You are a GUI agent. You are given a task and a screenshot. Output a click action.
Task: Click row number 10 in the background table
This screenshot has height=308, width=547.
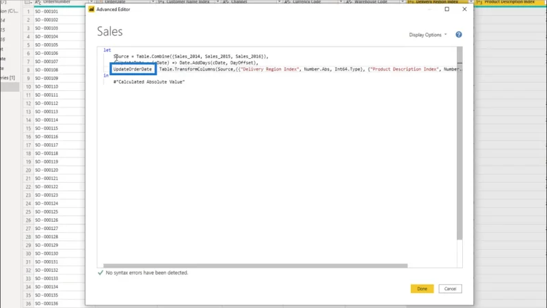pyautogui.click(x=28, y=87)
